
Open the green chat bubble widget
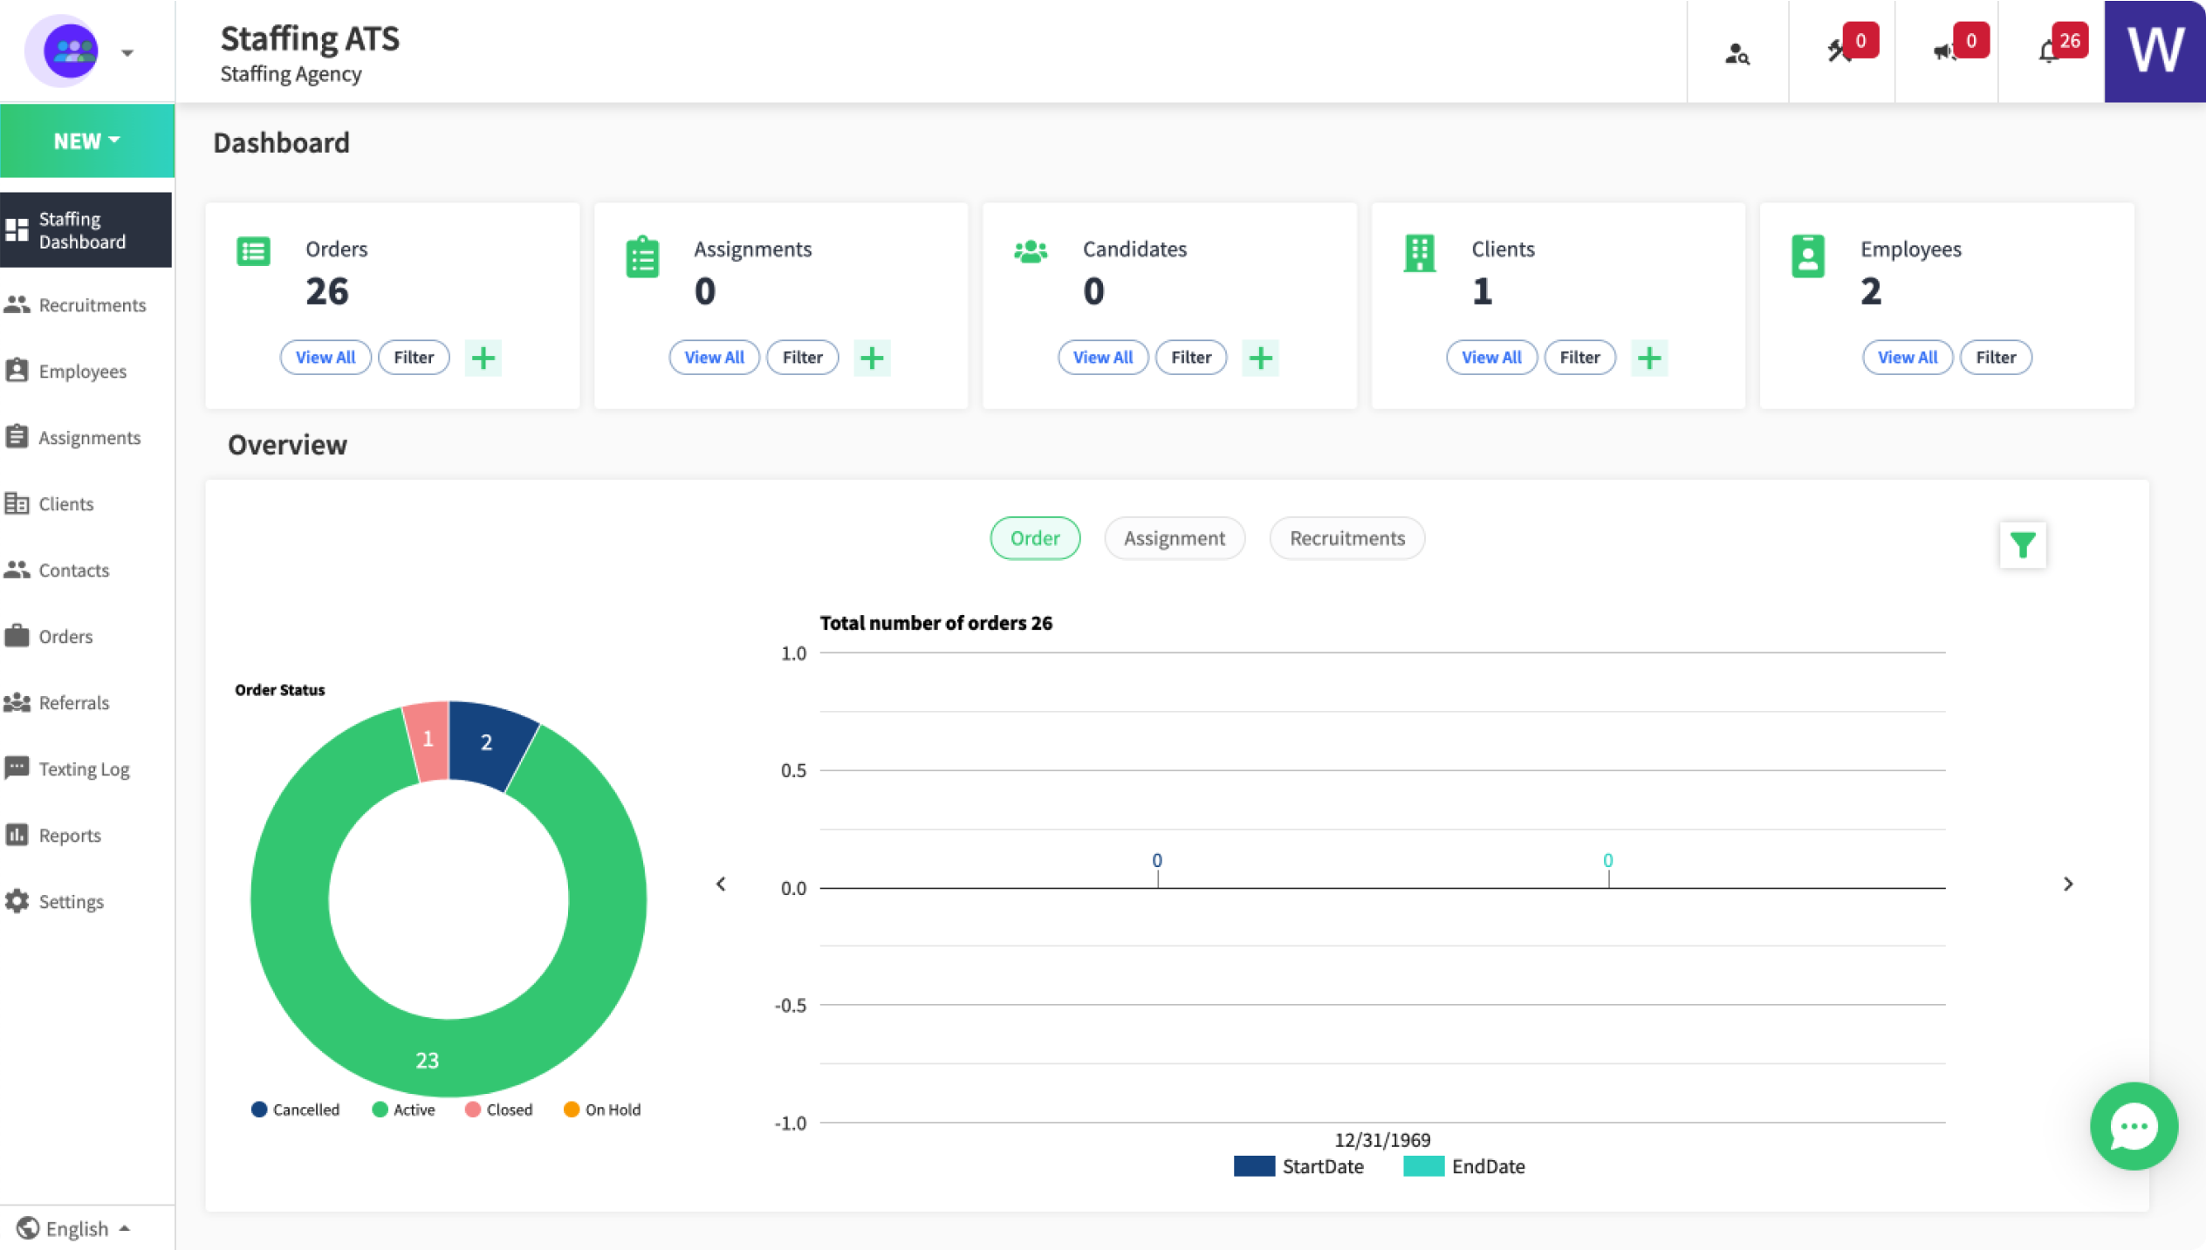tap(2133, 1125)
